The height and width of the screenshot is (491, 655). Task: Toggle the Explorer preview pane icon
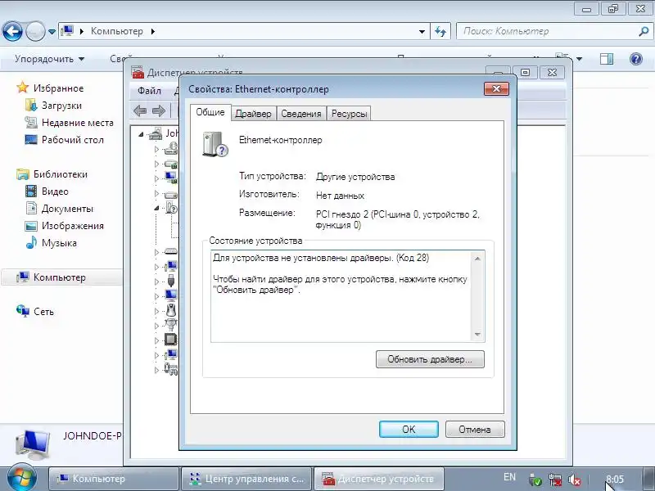click(607, 59)
